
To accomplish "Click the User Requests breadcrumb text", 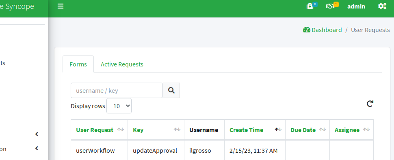I will pyautogui.click(x=370, y=30).
